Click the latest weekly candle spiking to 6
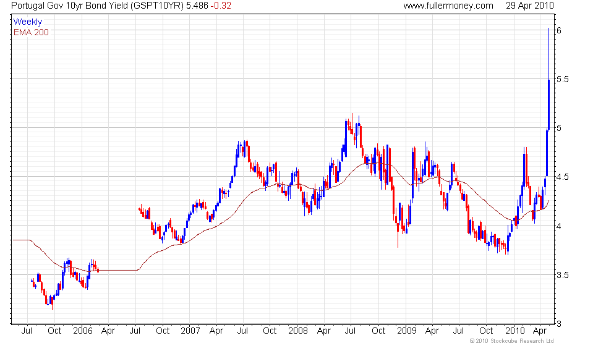 click(549, 79)
